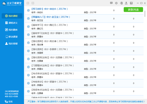Image resolution: width=147 pixels, height=104 pixels.
Task: Open the download manager icon
Action: click(126, 3)
